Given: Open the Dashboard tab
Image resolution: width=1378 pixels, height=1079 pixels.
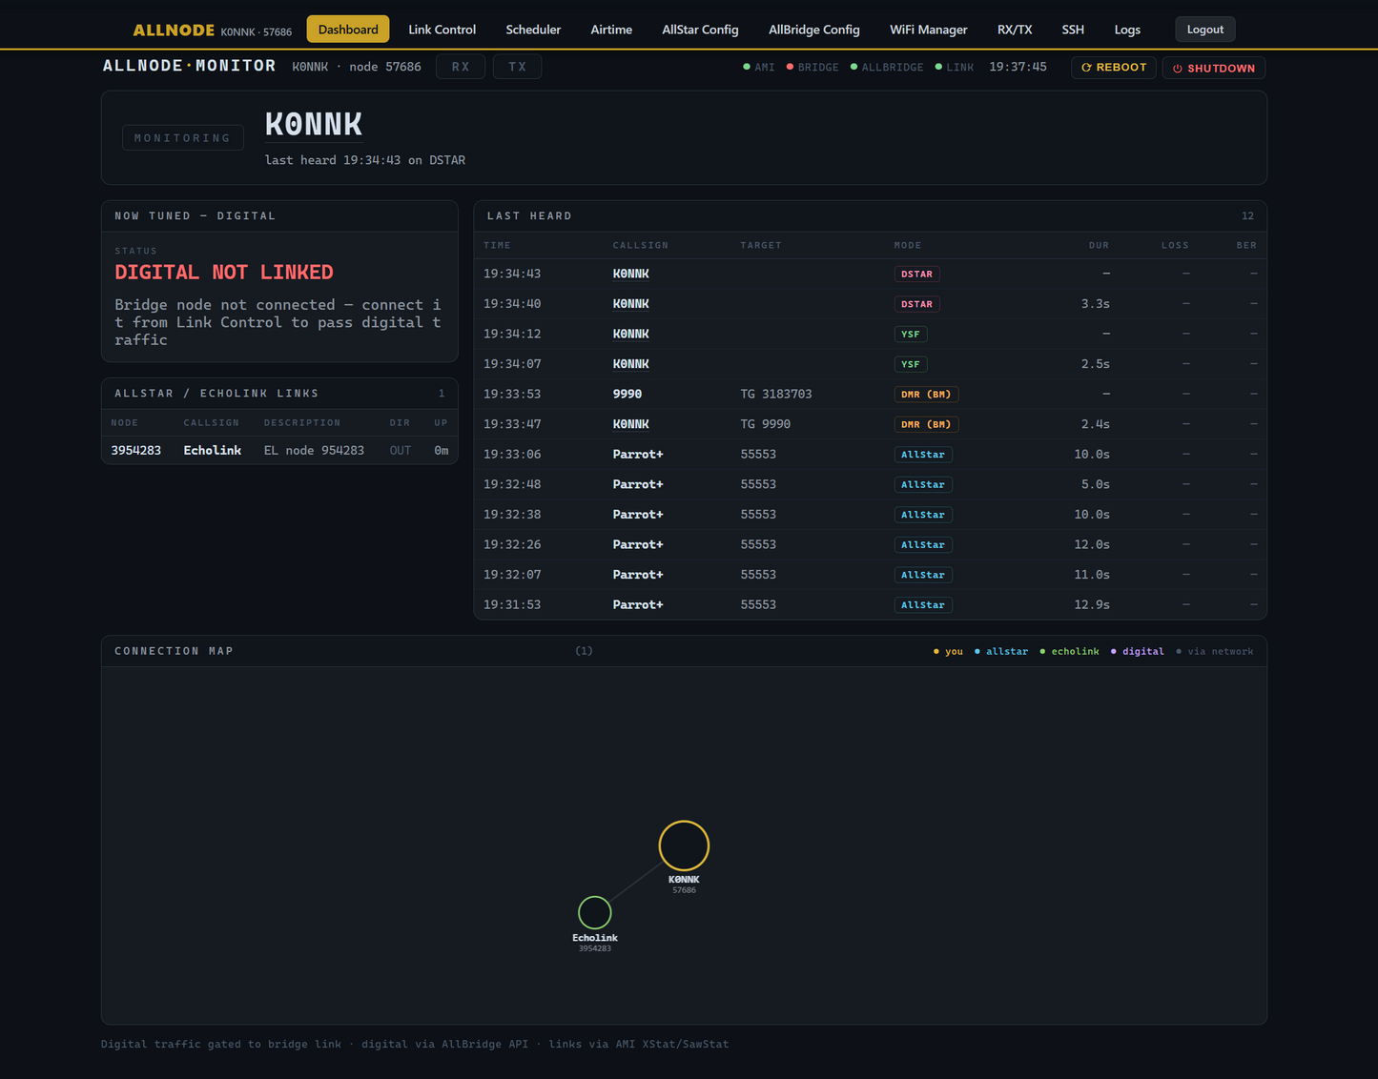Looking at the screenshot, I should (x=348, y=30).
